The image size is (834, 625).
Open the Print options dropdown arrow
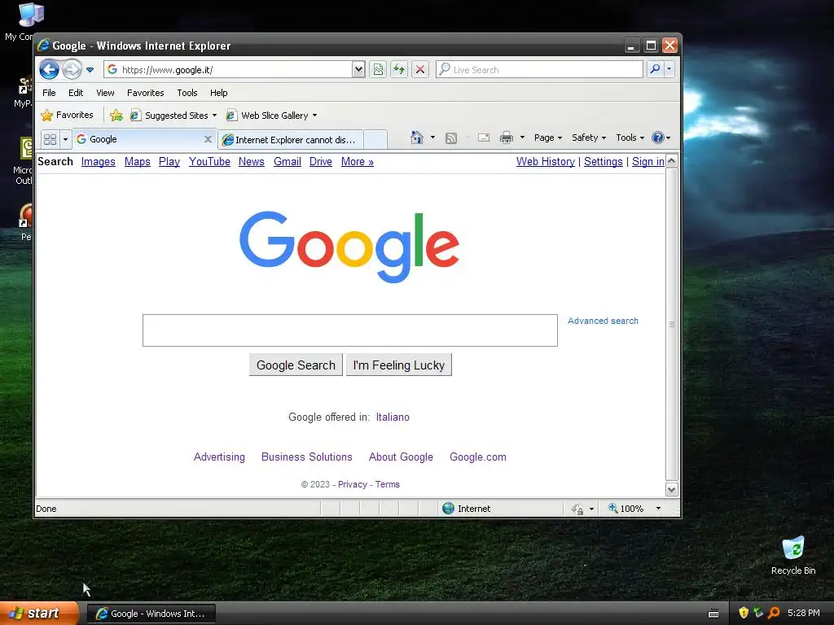tap(522, 138)
